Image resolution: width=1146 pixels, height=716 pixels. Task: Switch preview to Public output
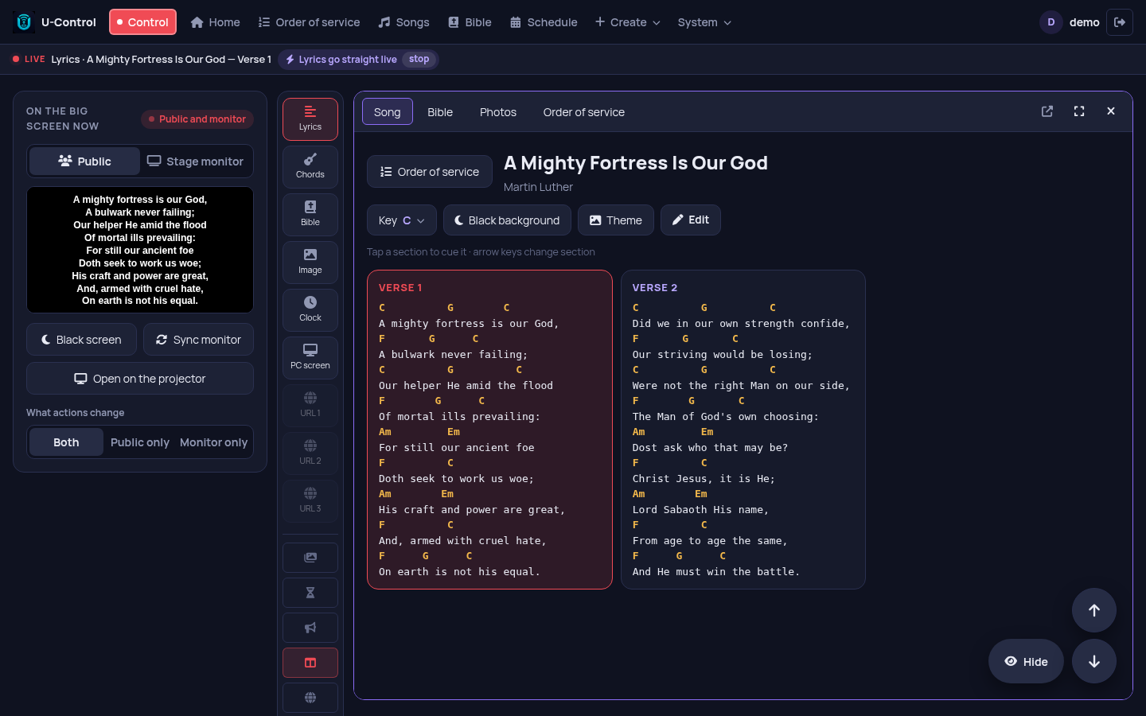pos(84,161)
